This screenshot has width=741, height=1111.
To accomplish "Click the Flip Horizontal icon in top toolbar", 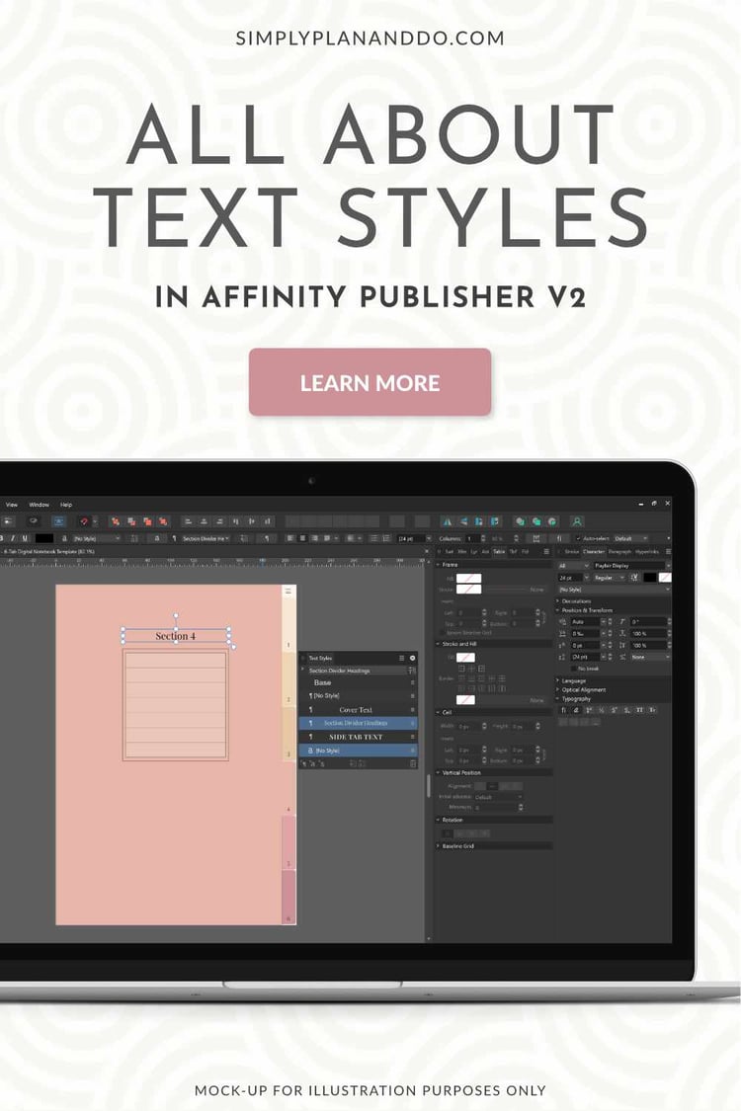I will pos(447,521).
